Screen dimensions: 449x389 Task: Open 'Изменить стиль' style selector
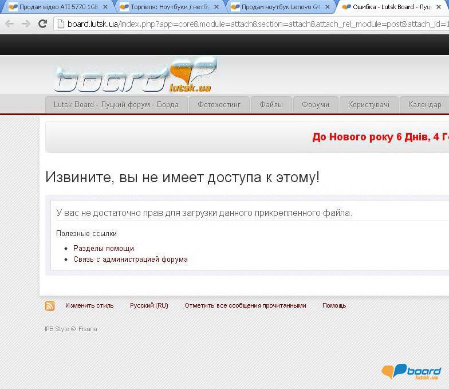(x=89, y=305)
